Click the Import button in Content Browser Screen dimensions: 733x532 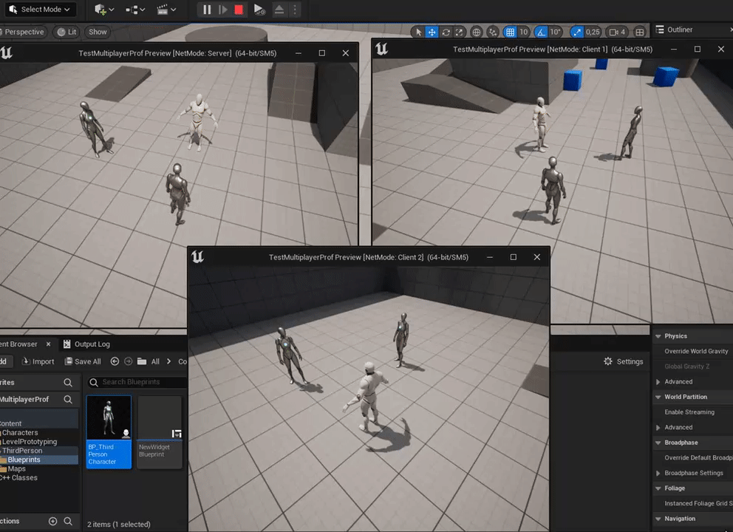(x=38, y=361)
